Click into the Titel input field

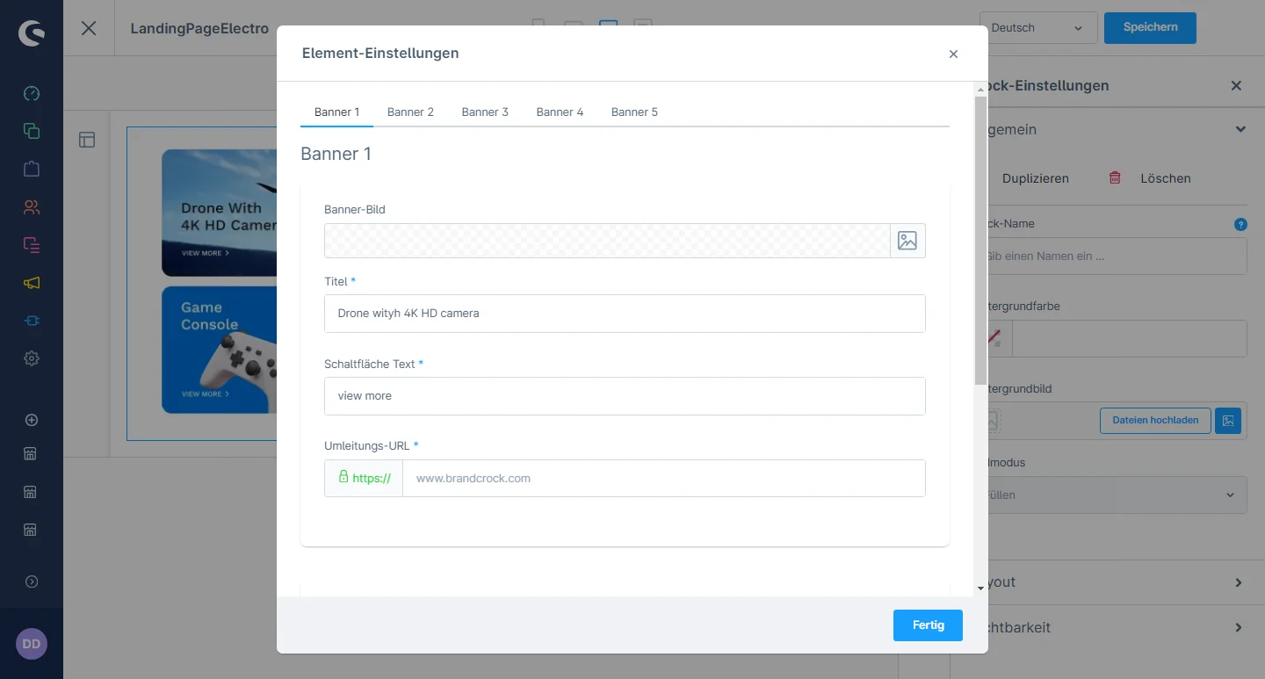point(625,314)
